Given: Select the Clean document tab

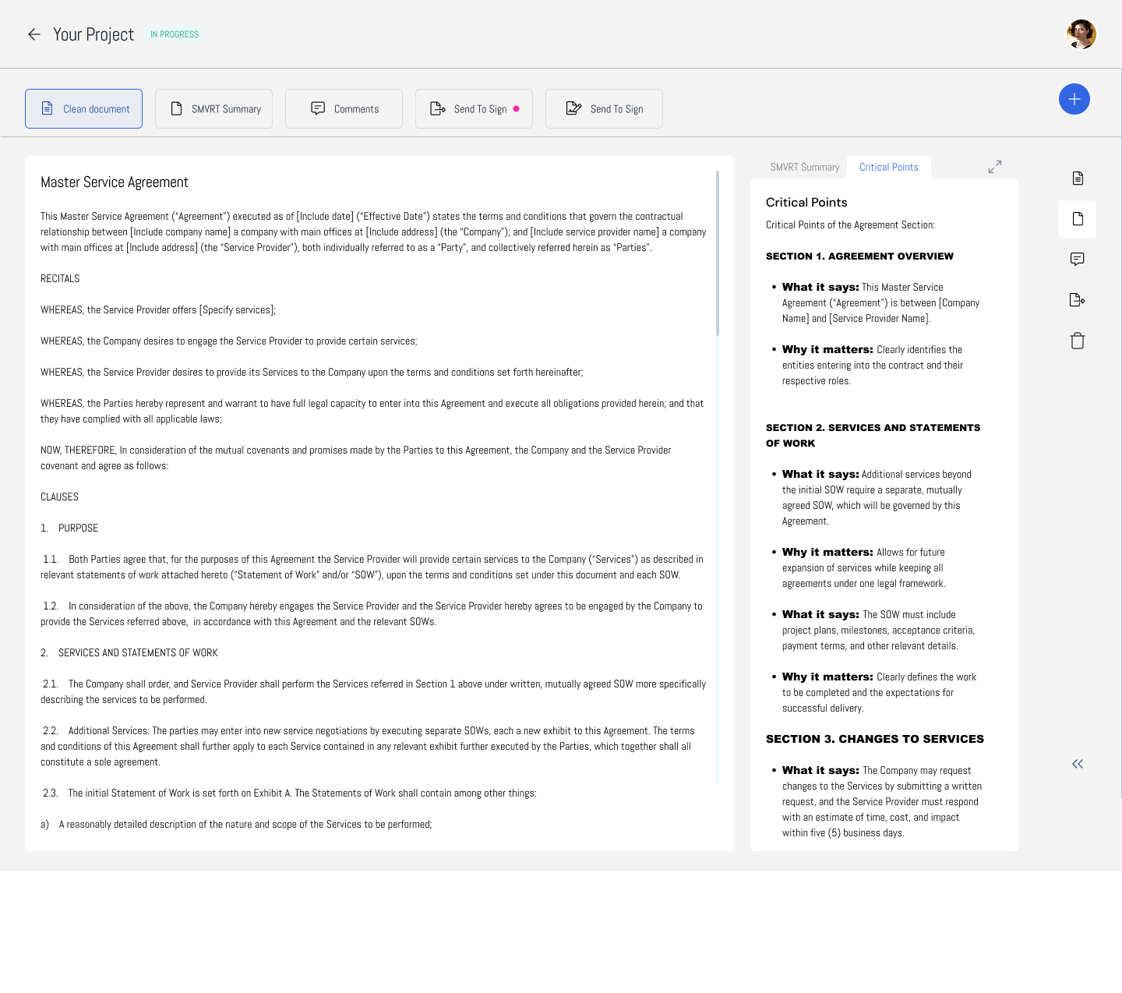Looking at the screenshot, I should (x=83, y=108).
